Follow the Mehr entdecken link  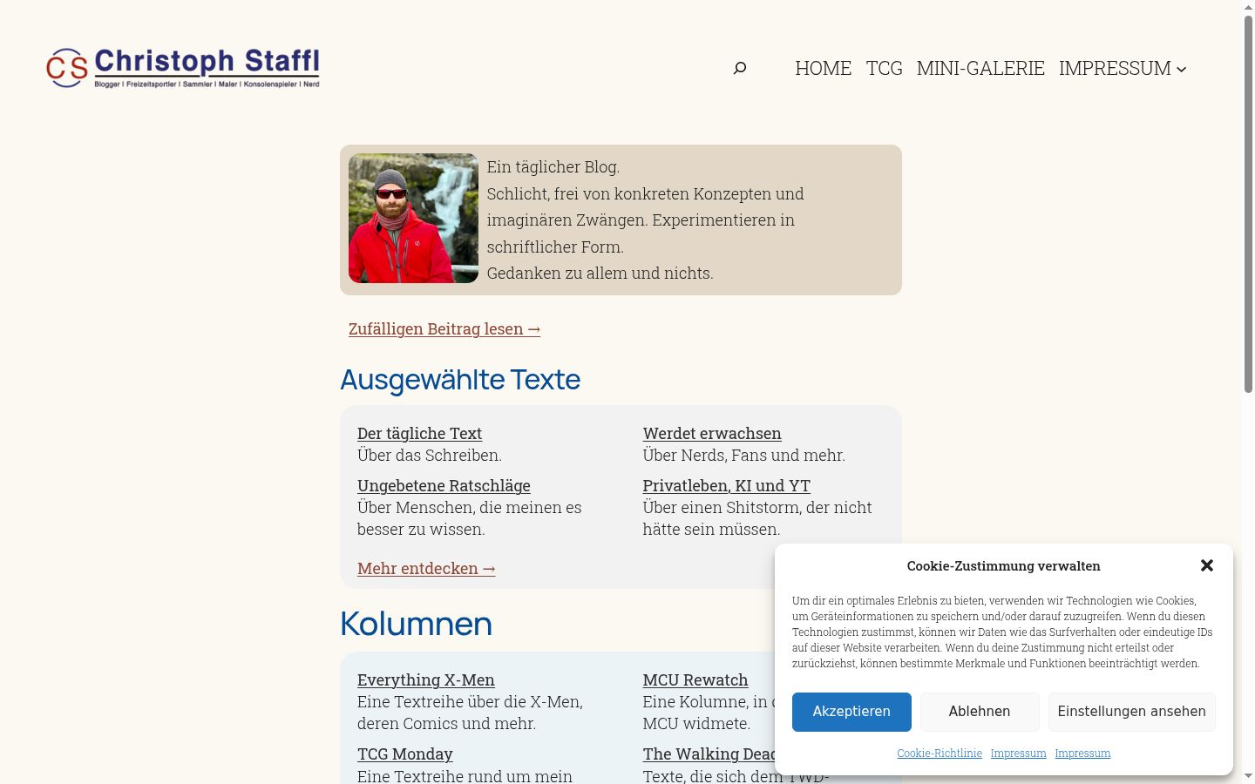tap(426, 568)
